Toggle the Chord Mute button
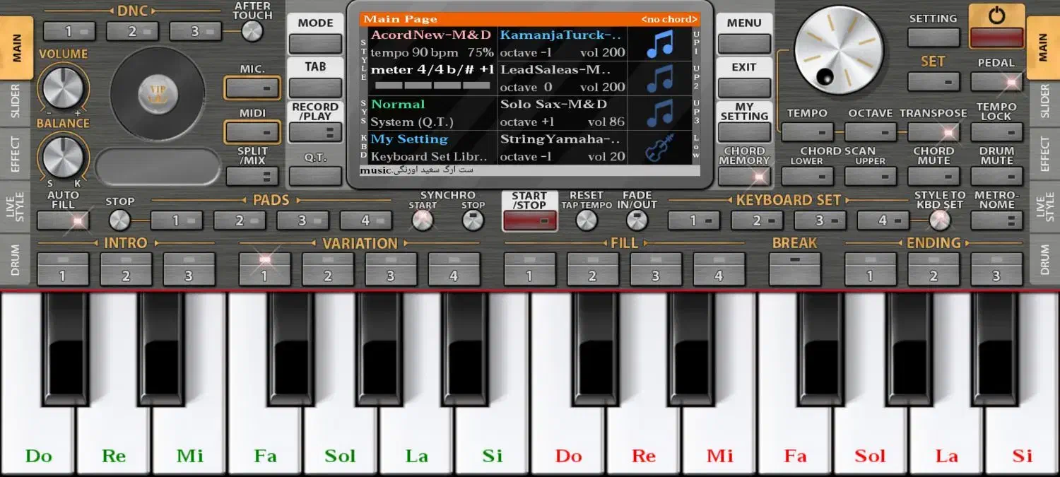Viewport: 1060px width, 477px height. (934, 175)
